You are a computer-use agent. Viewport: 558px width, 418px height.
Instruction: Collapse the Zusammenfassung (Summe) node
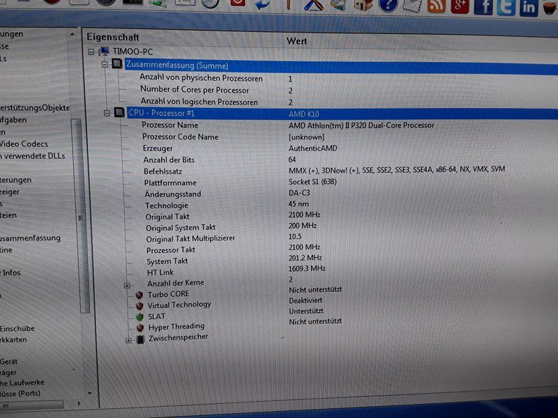105,64
